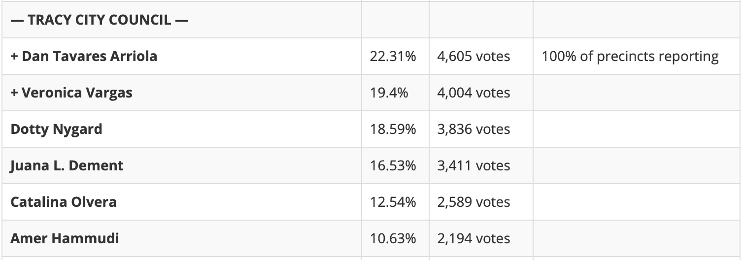743x260 pixels.
Task: Click the Tracy City Council heading
Action: (100, 20)
